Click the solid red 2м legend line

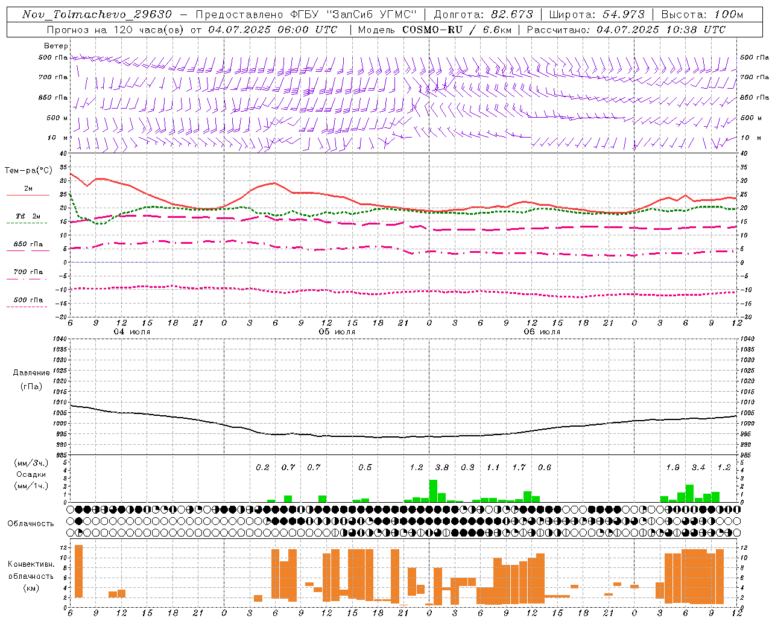pos(28,196)
